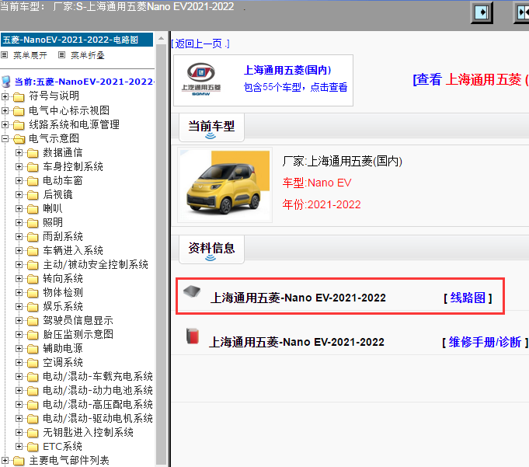
Task: Click the folder icon of 娱乐系统
Action: [33, 307]
